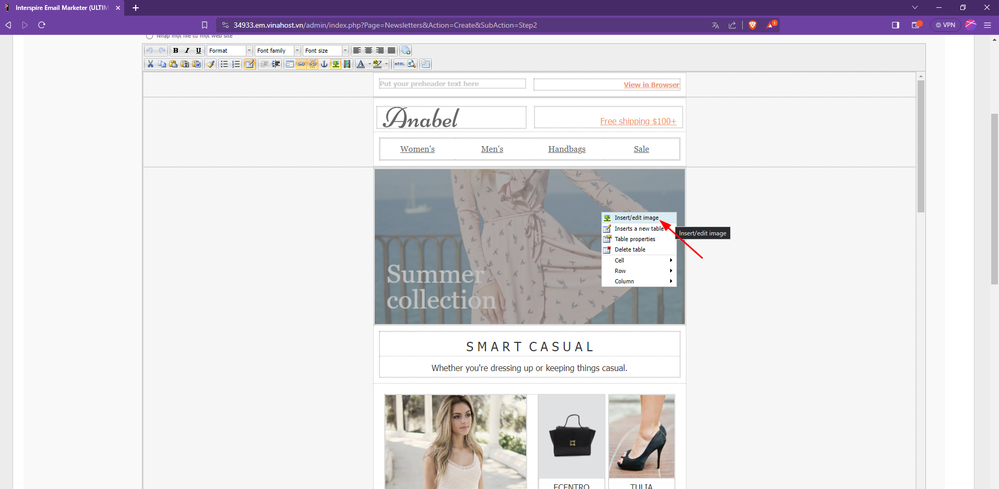Image resolution: width=999 pixels, height=489 pixels.
Task: Open the text color picker arrow
Action: coord(370,64)
